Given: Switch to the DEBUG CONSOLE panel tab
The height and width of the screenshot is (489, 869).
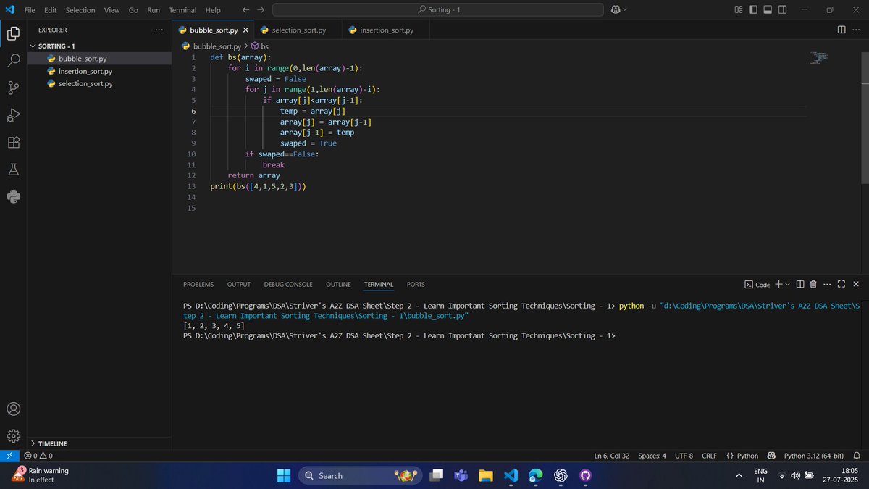Looking at the screenshot, I should [288, 285].
